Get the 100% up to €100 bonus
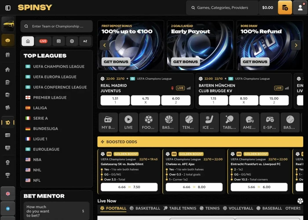 (x=116, y=62)
